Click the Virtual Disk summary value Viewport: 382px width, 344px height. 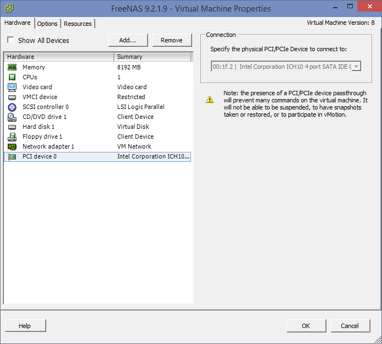[133, 127]
